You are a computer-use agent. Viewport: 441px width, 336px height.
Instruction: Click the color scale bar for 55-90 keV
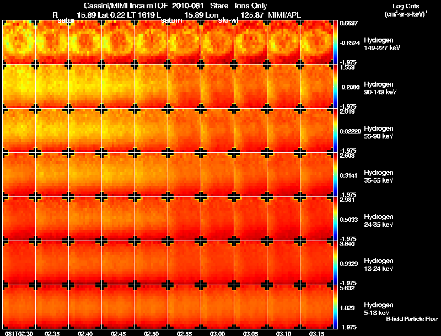pos(335,131)
